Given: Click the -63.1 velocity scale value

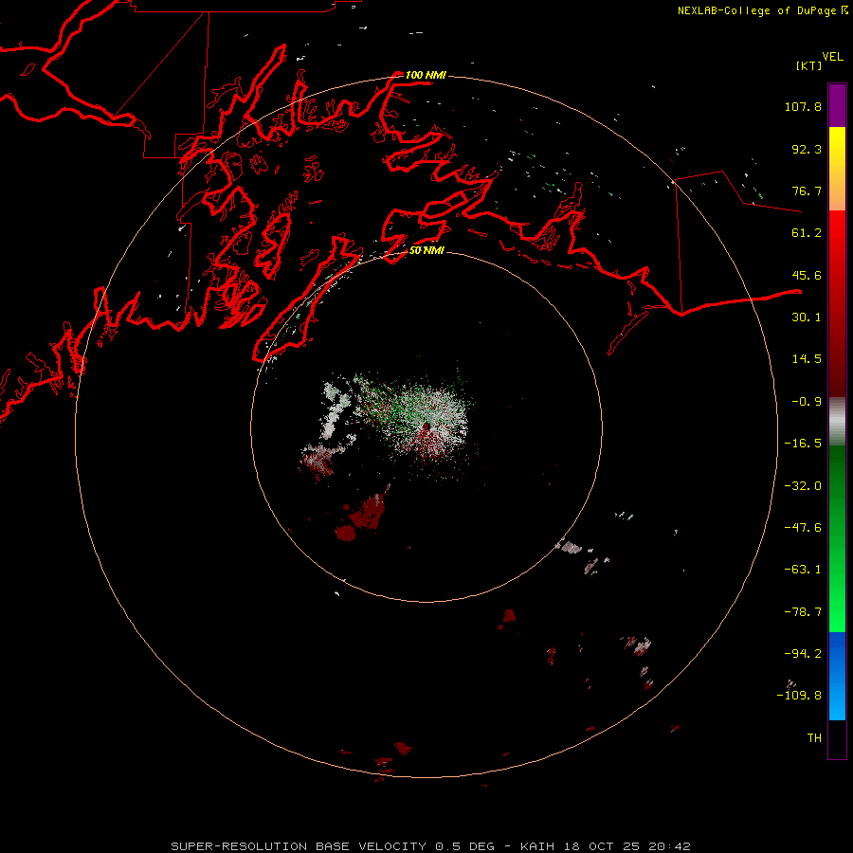Looking at the screenshot, I should (803, 570).
